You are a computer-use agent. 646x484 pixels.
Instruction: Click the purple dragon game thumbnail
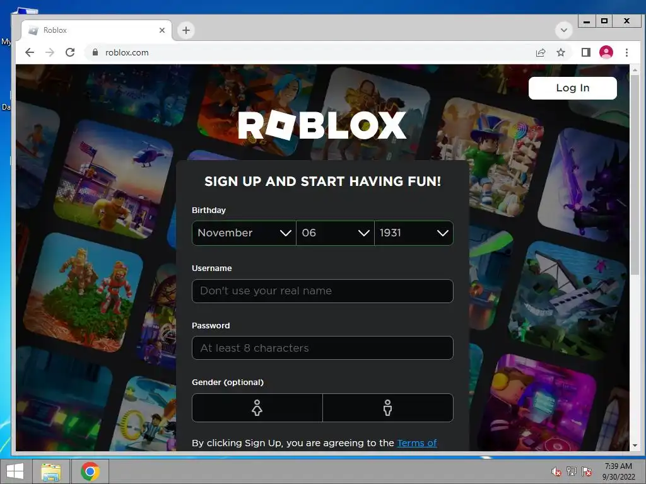tap(584, 185)
